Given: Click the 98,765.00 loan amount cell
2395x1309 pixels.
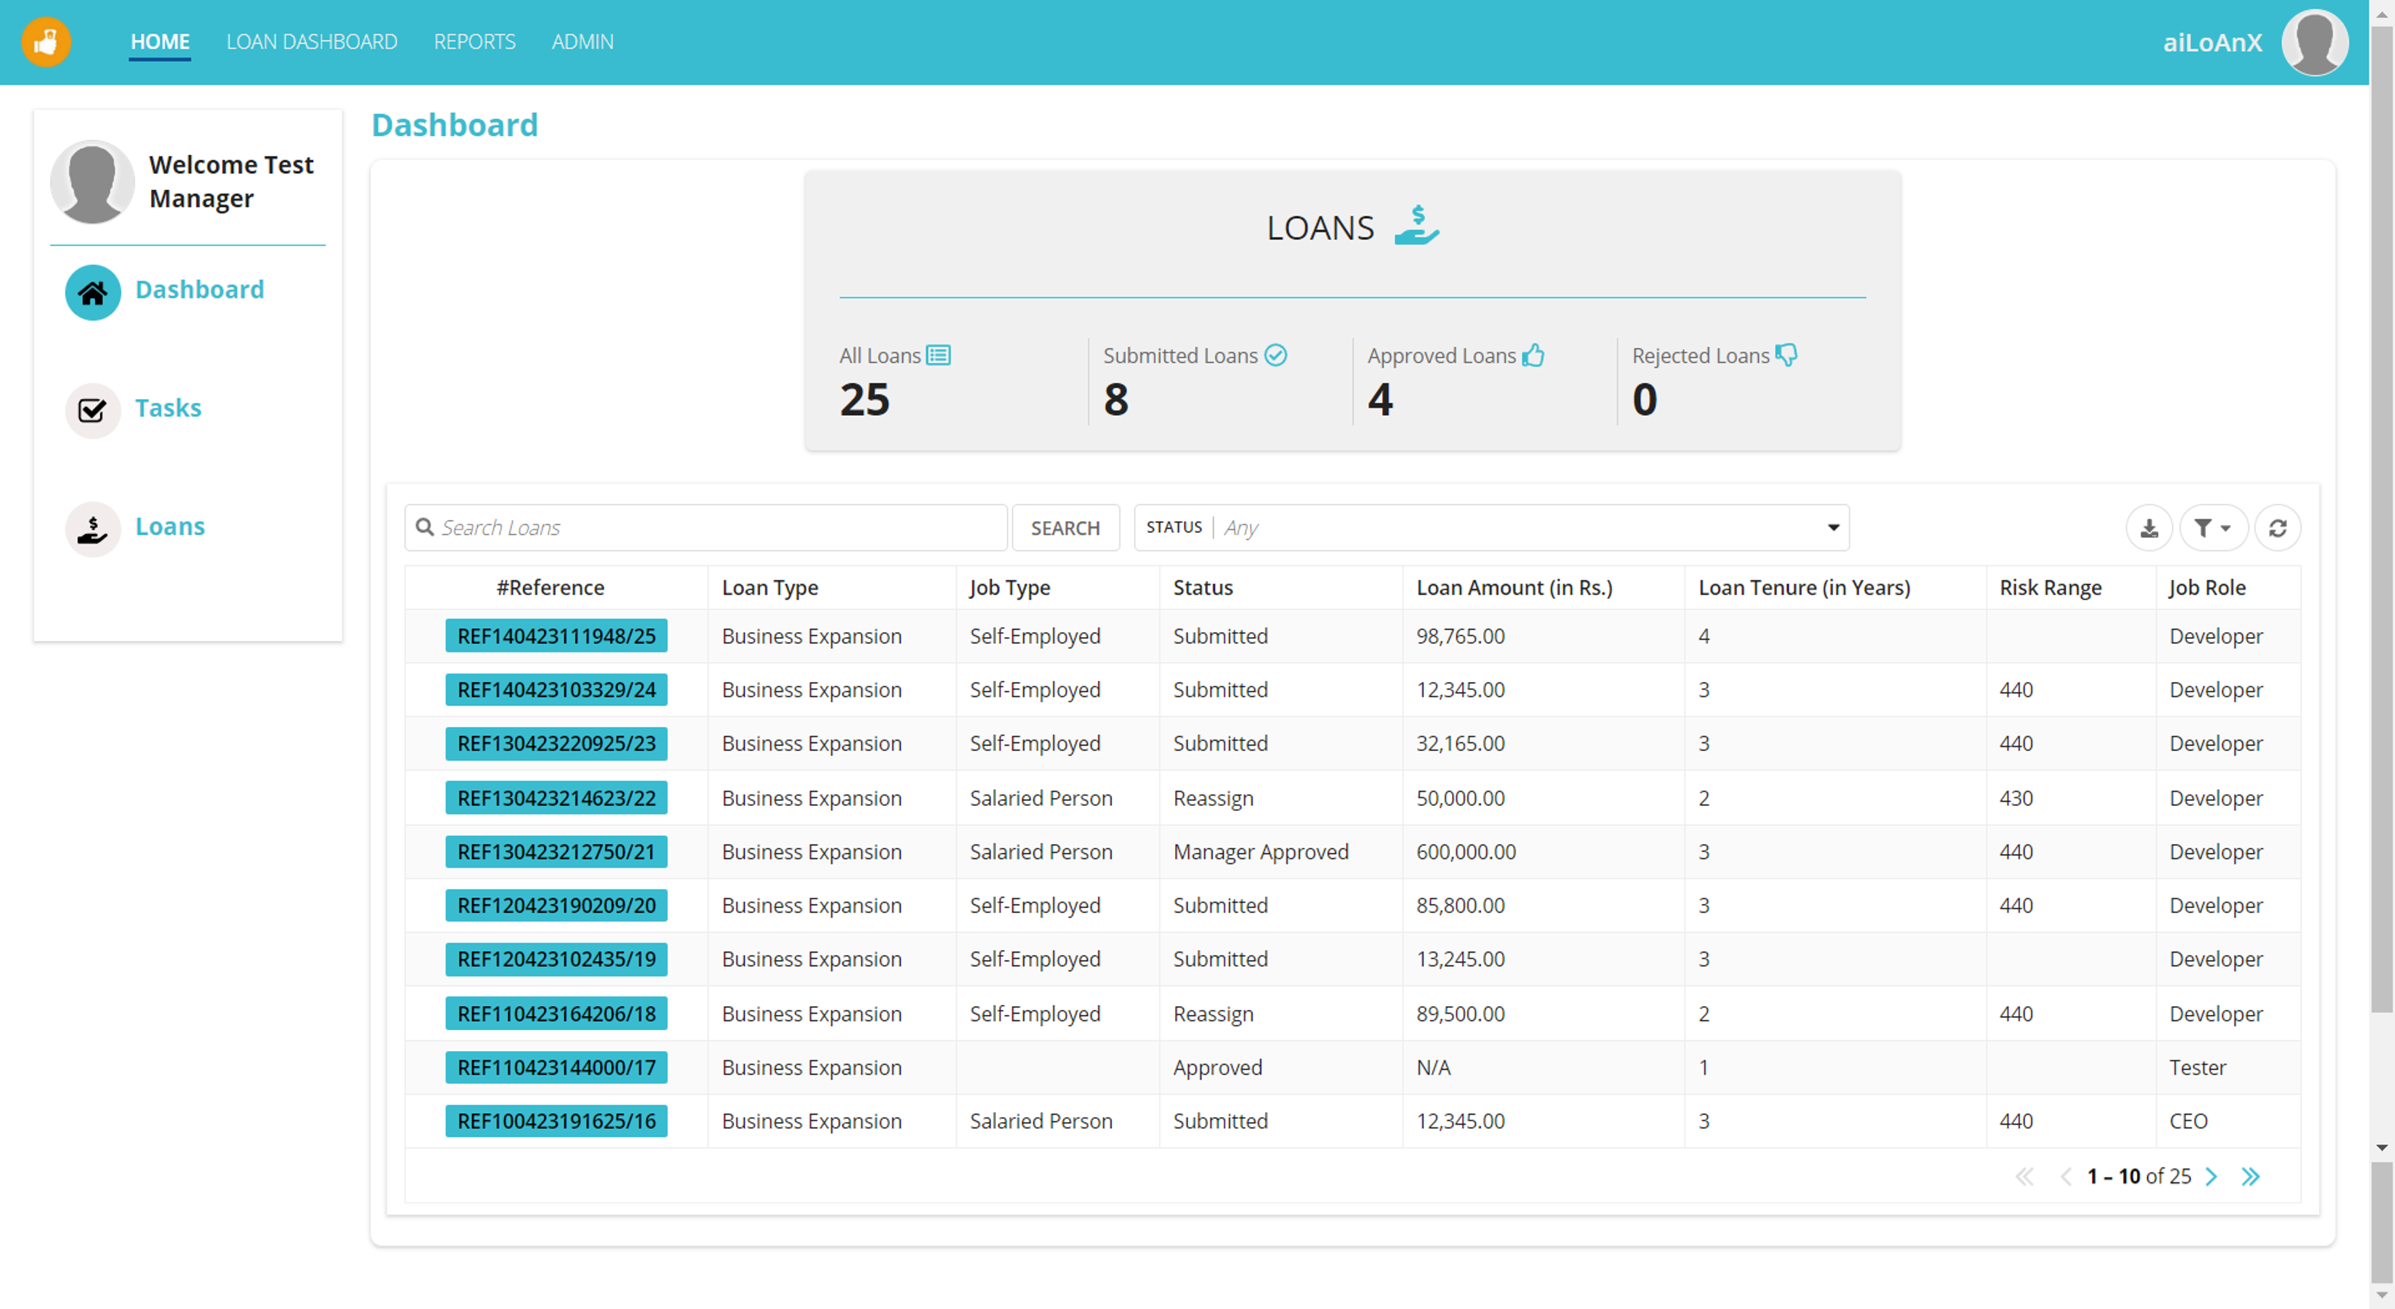Looking at the screenshot, I should [1461, 636].
